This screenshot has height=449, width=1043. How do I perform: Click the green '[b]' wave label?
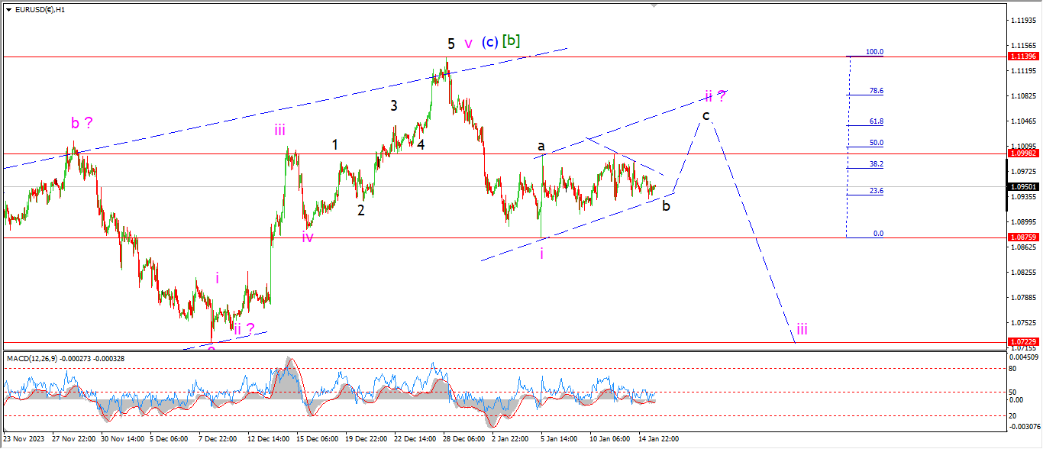pyautogui.click(x=512, y=41)
